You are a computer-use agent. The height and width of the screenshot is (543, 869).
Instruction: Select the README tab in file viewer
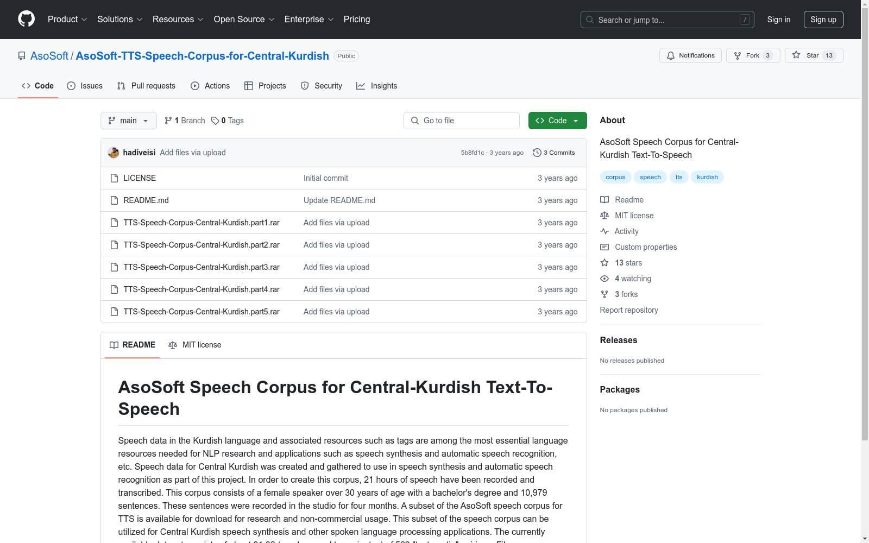coord(133,345)
